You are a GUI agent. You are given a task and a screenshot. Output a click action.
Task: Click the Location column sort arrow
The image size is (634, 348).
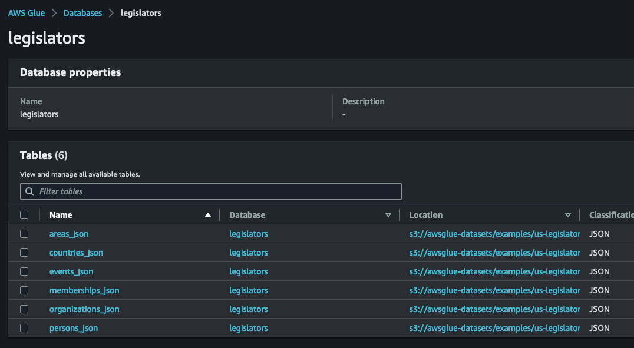pos(567,216)
